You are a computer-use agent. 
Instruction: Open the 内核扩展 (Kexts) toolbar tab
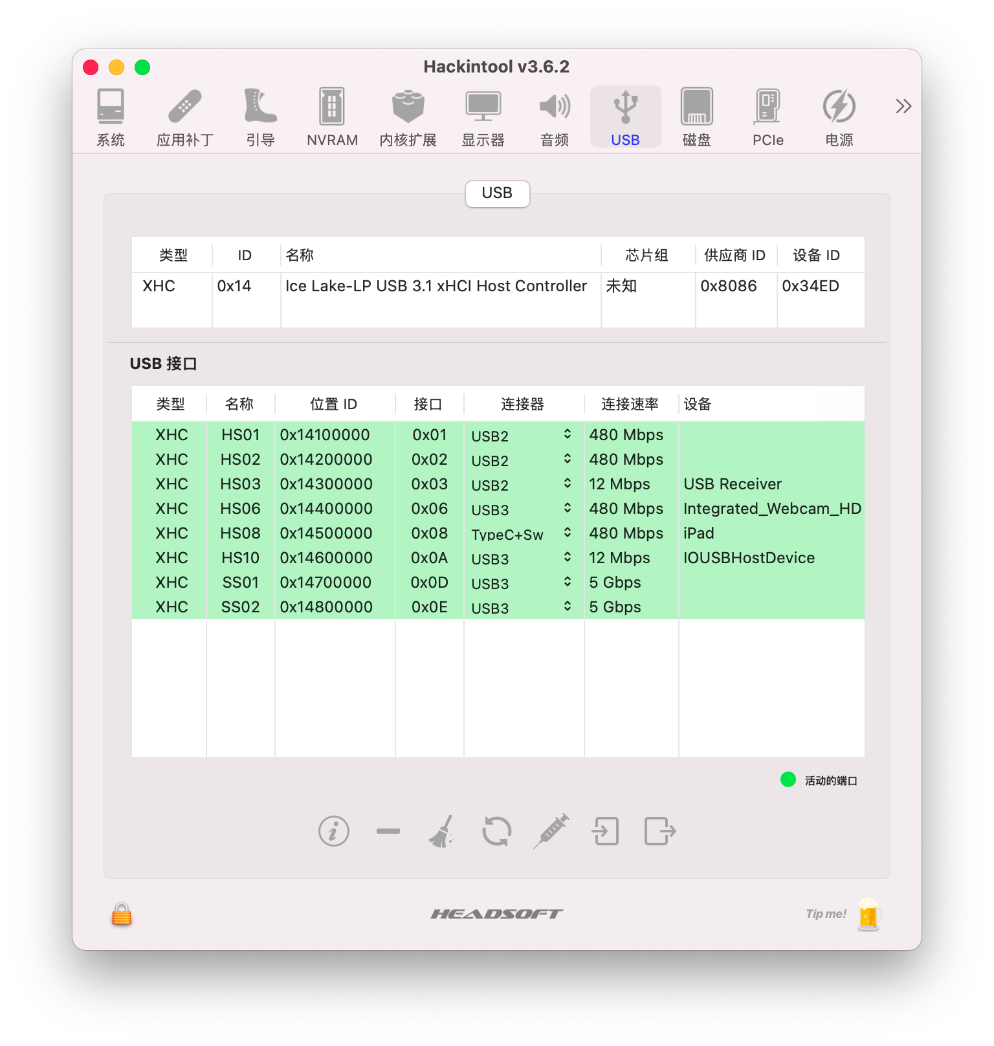coord(408,117)
